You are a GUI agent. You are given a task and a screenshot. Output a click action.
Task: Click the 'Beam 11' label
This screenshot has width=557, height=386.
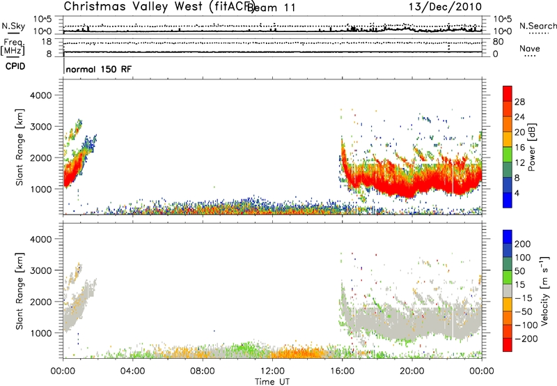pyautogui.click(x=271, y=8)
